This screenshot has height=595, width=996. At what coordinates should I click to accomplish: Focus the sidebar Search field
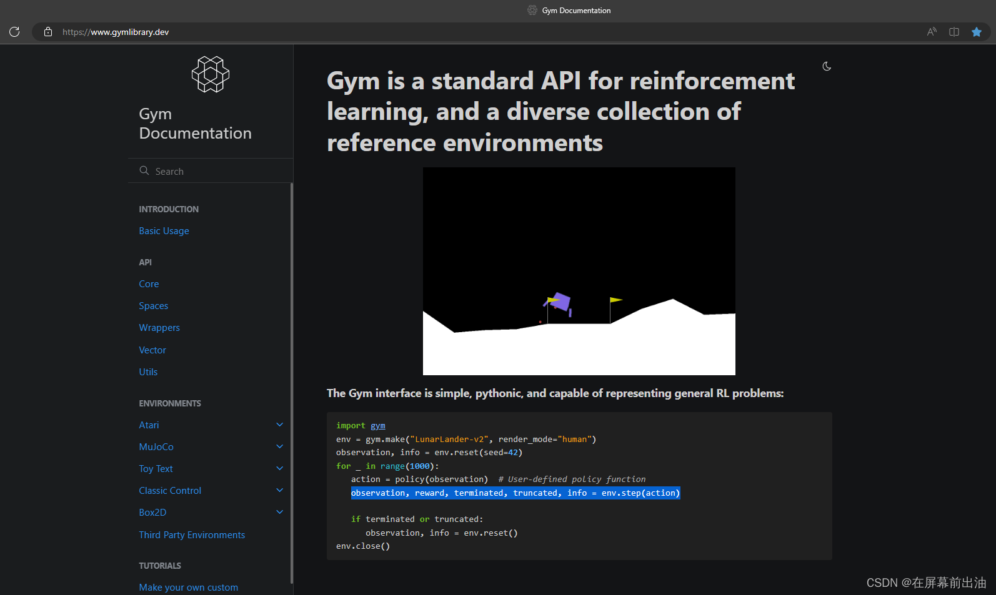pos(211,170)
